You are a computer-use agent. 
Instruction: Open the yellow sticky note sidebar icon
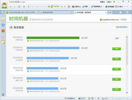(x=3, y=42)
